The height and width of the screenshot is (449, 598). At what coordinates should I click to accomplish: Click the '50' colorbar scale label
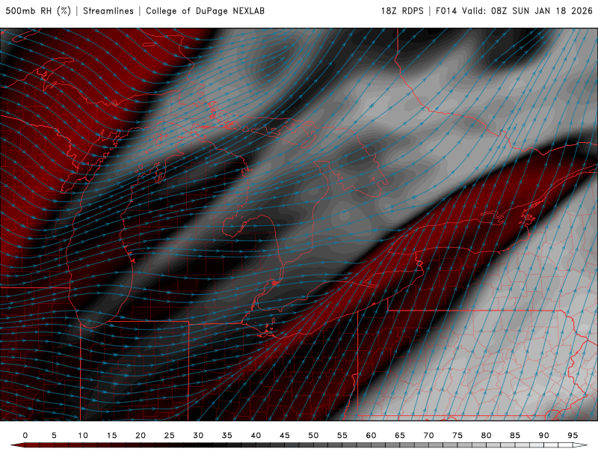coord(313,436)
